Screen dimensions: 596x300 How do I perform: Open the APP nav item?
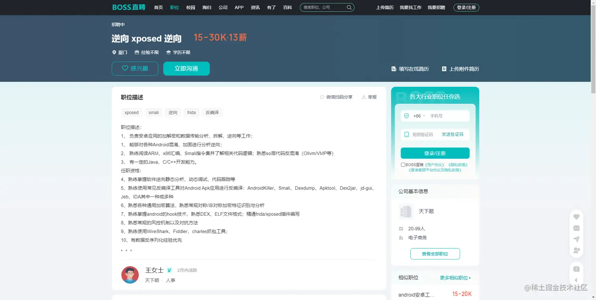[239, 7]
